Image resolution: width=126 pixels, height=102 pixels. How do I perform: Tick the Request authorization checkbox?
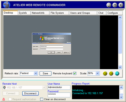coord(10,99)
